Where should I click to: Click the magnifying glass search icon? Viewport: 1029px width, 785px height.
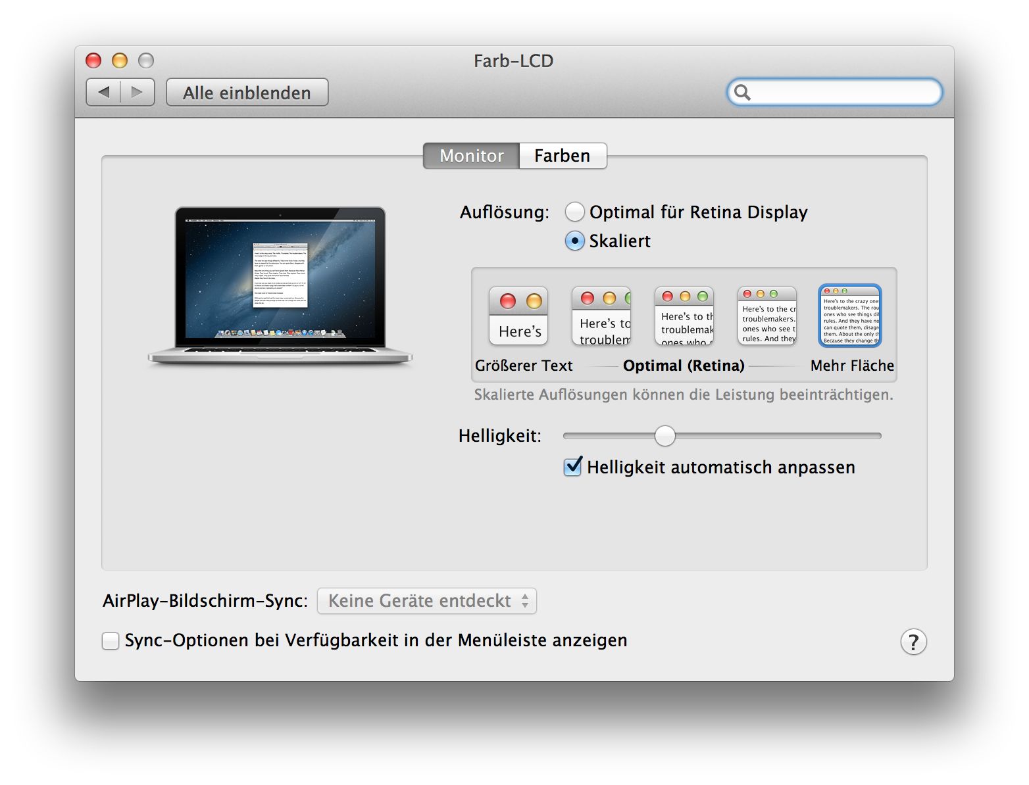click(742, 93)
